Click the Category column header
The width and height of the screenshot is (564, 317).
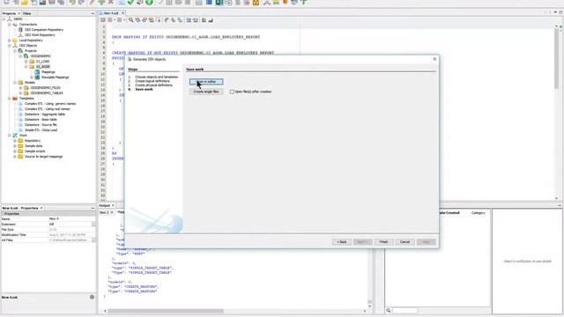click(x=479, y=213)
